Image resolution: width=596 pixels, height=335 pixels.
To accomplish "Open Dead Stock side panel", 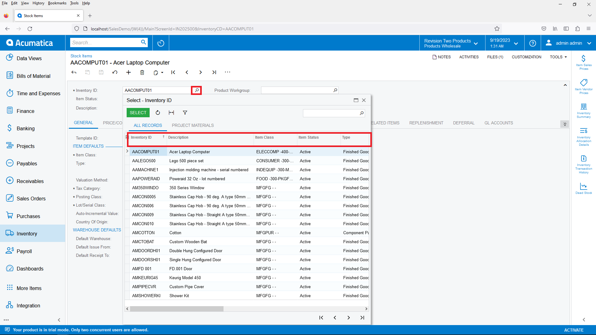I will [584, 189].
